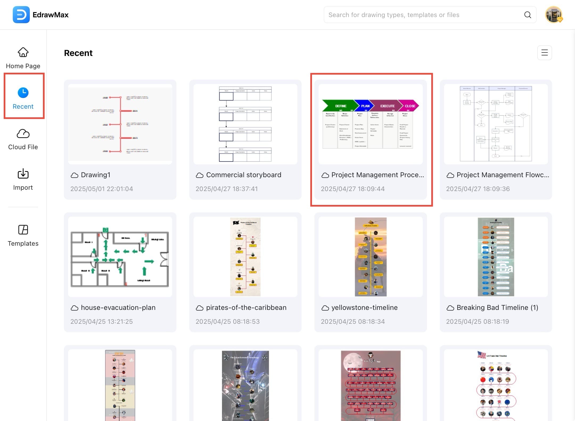Select the Recent clock icon
This screenshot has height=421, width=575.
tap(23, 92)
